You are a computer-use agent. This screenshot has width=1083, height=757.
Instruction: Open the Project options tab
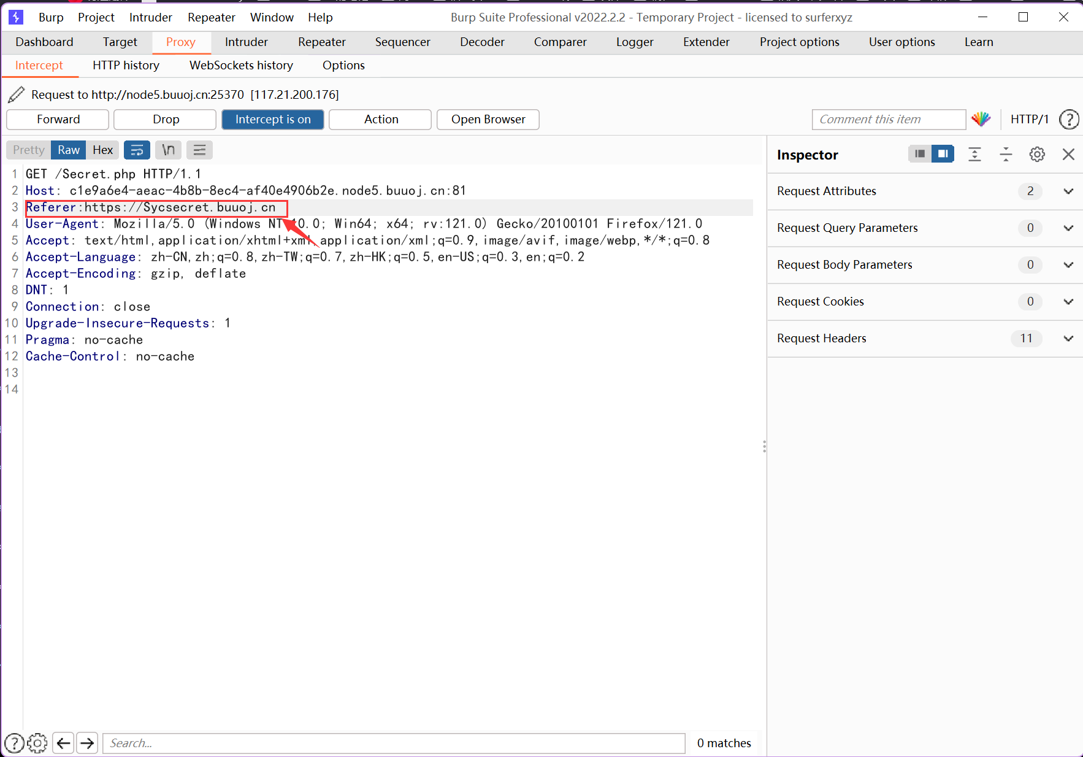[799, 42]
